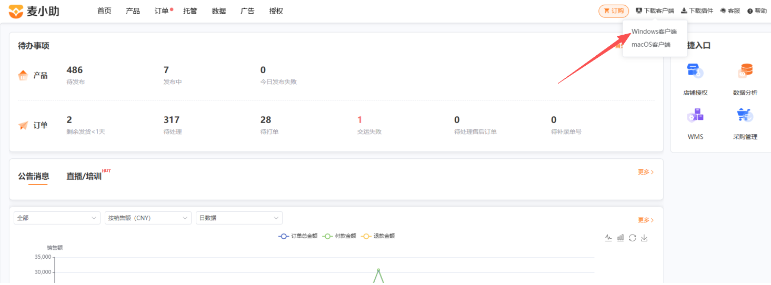Toggle 付款金额 legend series
771x285 pixels.
[339, 236]
